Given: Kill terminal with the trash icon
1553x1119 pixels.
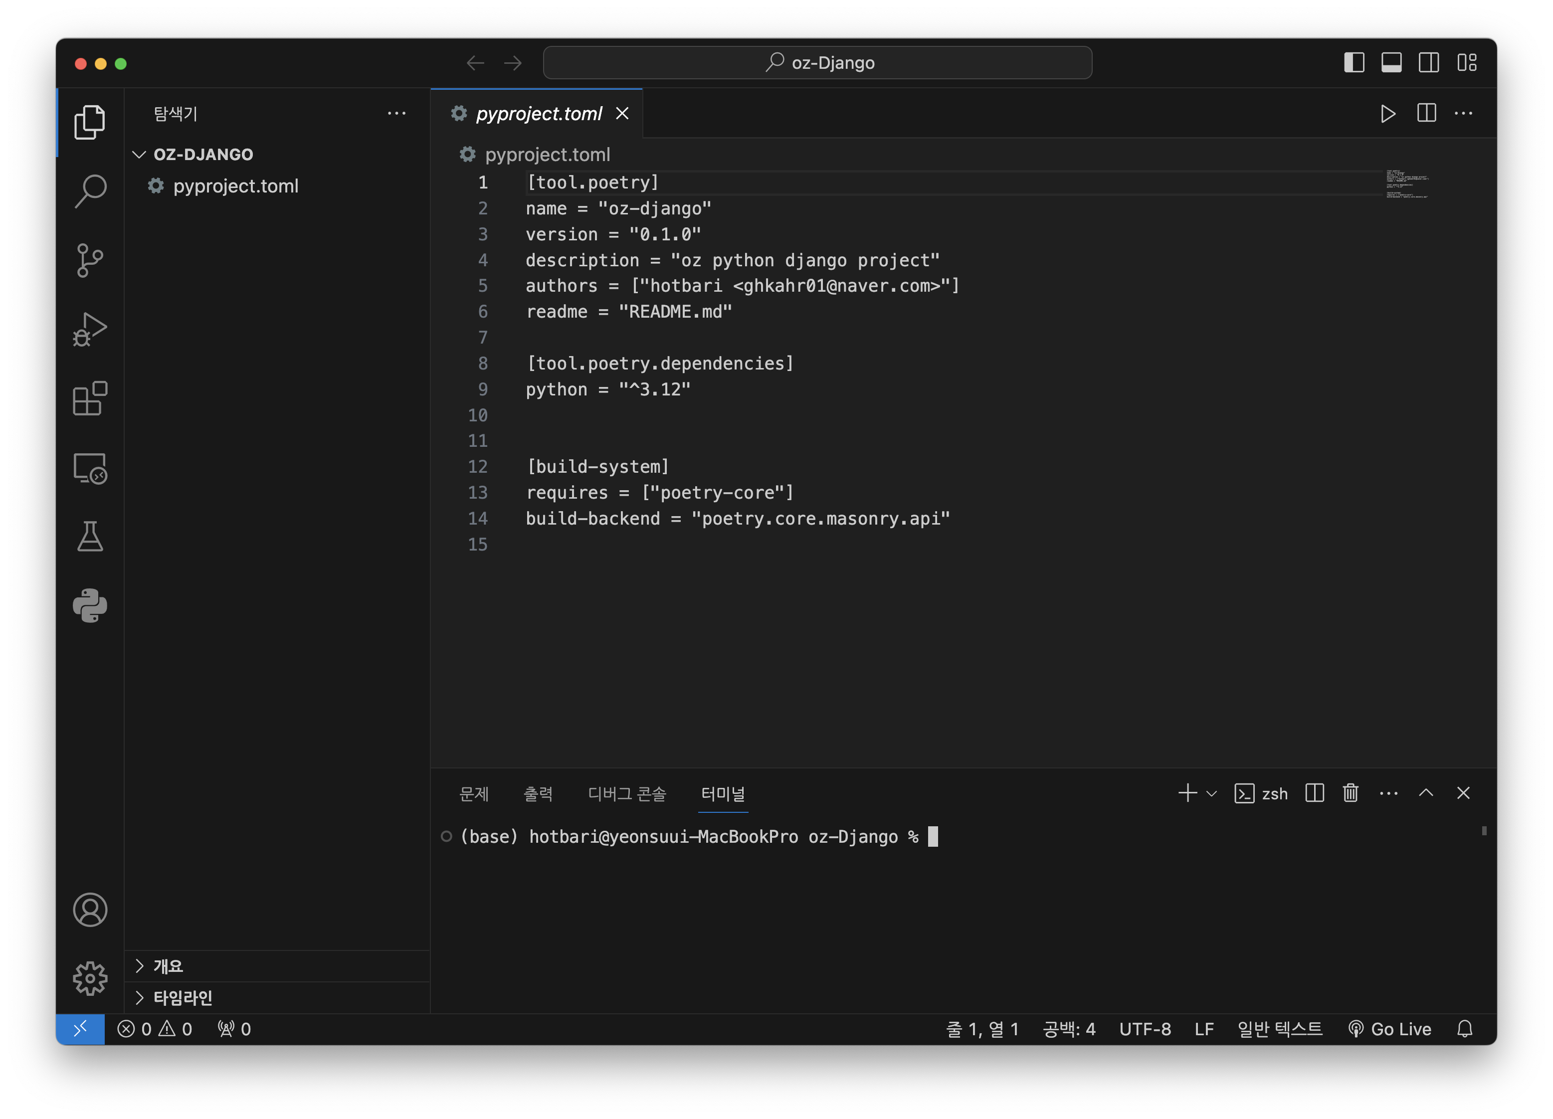Looking at the screenshot, I should [1351, 793].
